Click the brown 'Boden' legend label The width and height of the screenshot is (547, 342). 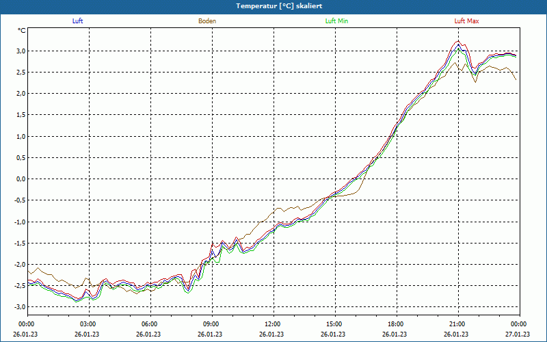[x=207, y=21]
